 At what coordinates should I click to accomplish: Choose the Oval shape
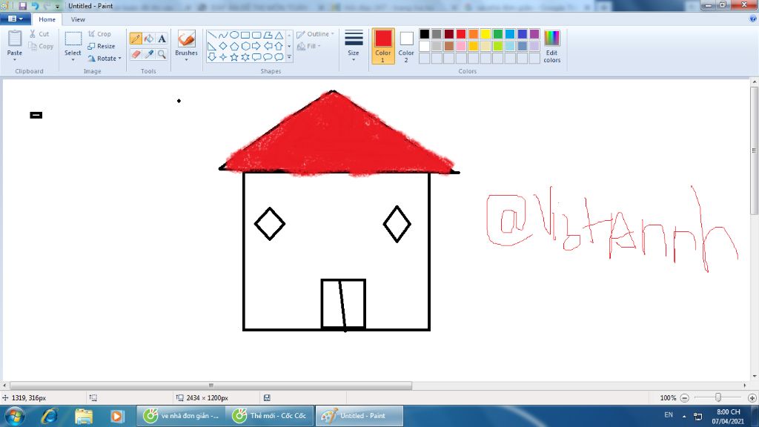pos(234,36)
